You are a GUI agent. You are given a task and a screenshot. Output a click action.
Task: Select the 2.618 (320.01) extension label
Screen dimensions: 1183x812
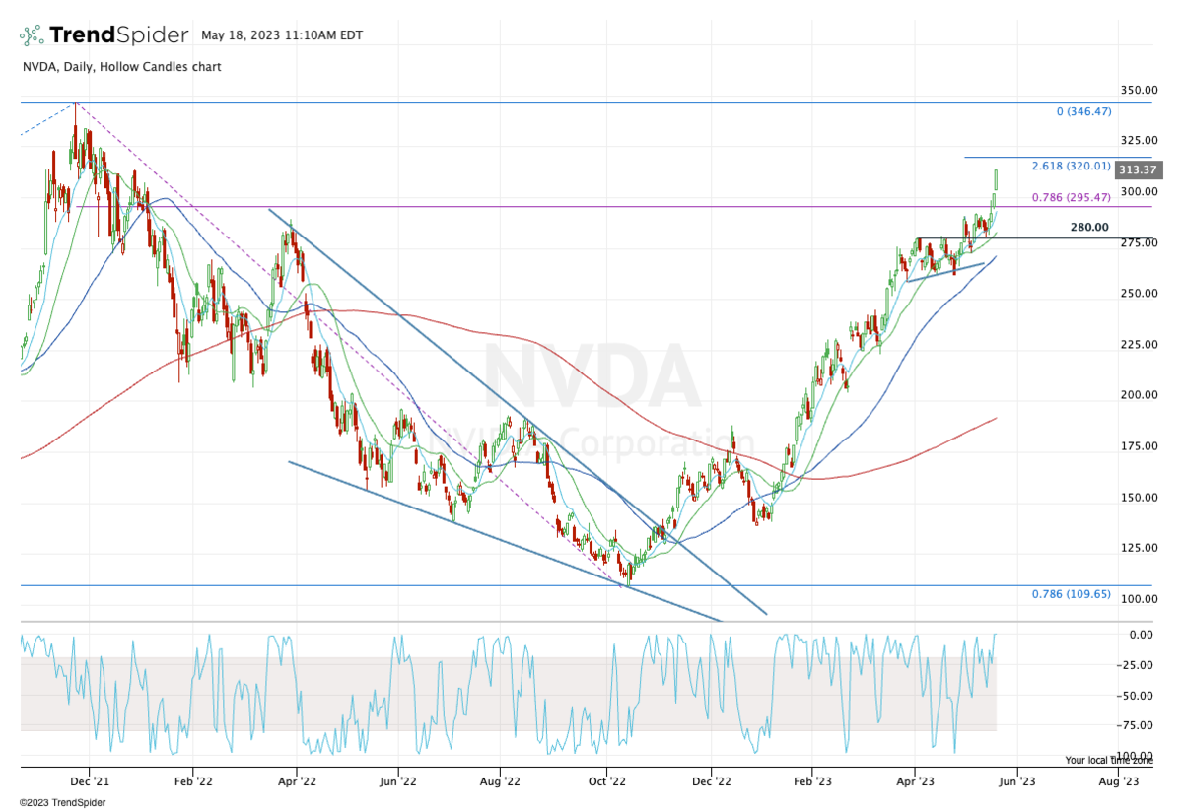click(1071, 167)
